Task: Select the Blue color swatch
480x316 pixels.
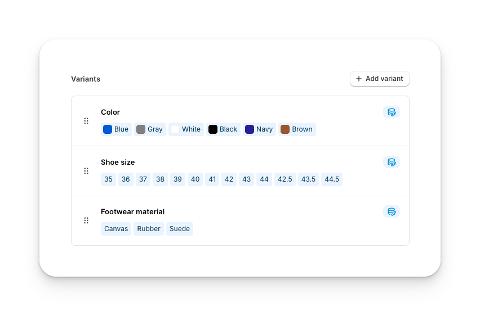Action: (x=108, y=129)
